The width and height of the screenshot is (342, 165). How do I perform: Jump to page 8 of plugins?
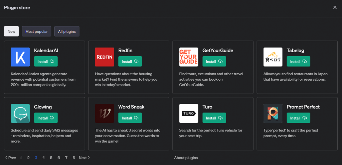[74, 158]
